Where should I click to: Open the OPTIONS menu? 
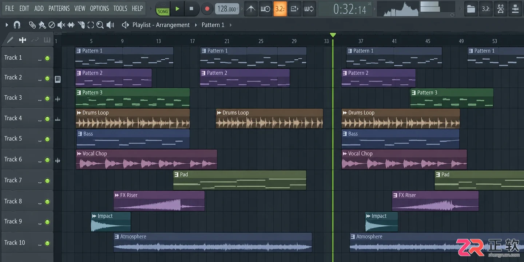(99, 8)
